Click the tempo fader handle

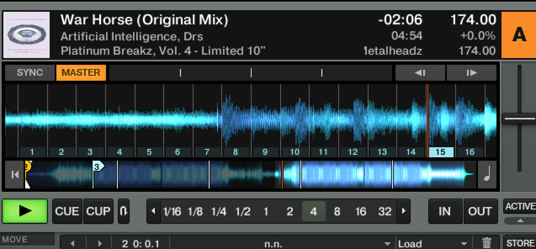pyautogui.click(x=520, y=119)
